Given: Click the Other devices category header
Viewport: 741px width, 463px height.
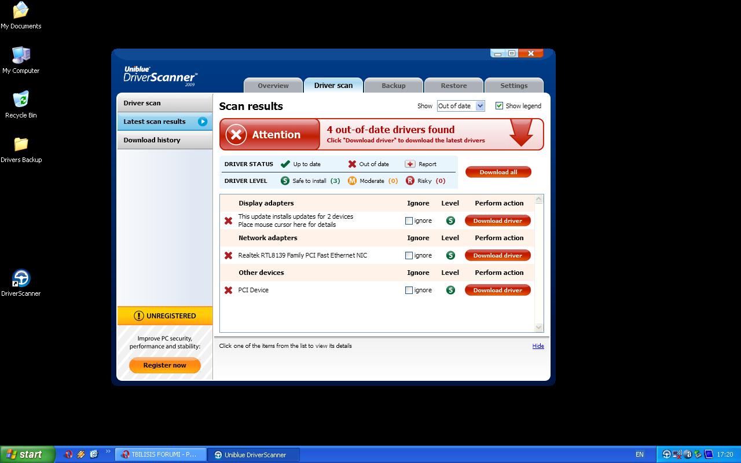Looking at the screenshot, I should pos(261,273).
